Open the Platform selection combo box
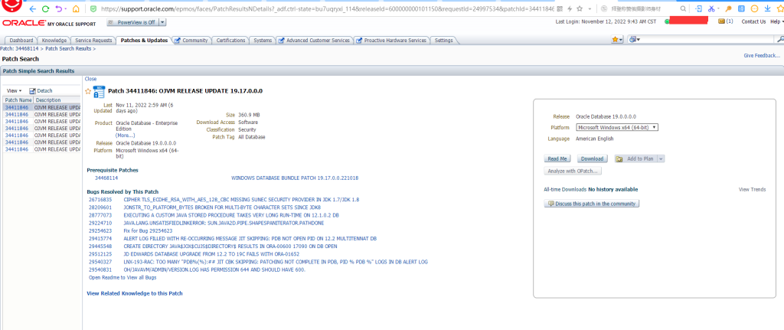 617,127
